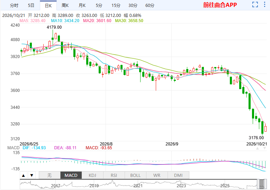Open the fullscreen expand icon
270x190 pixels.
[255, 4]
